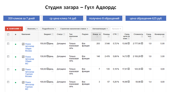This screenshot has width=172, height=97.
Task: Open the Подробности dropdown
Action: (49, 29)
